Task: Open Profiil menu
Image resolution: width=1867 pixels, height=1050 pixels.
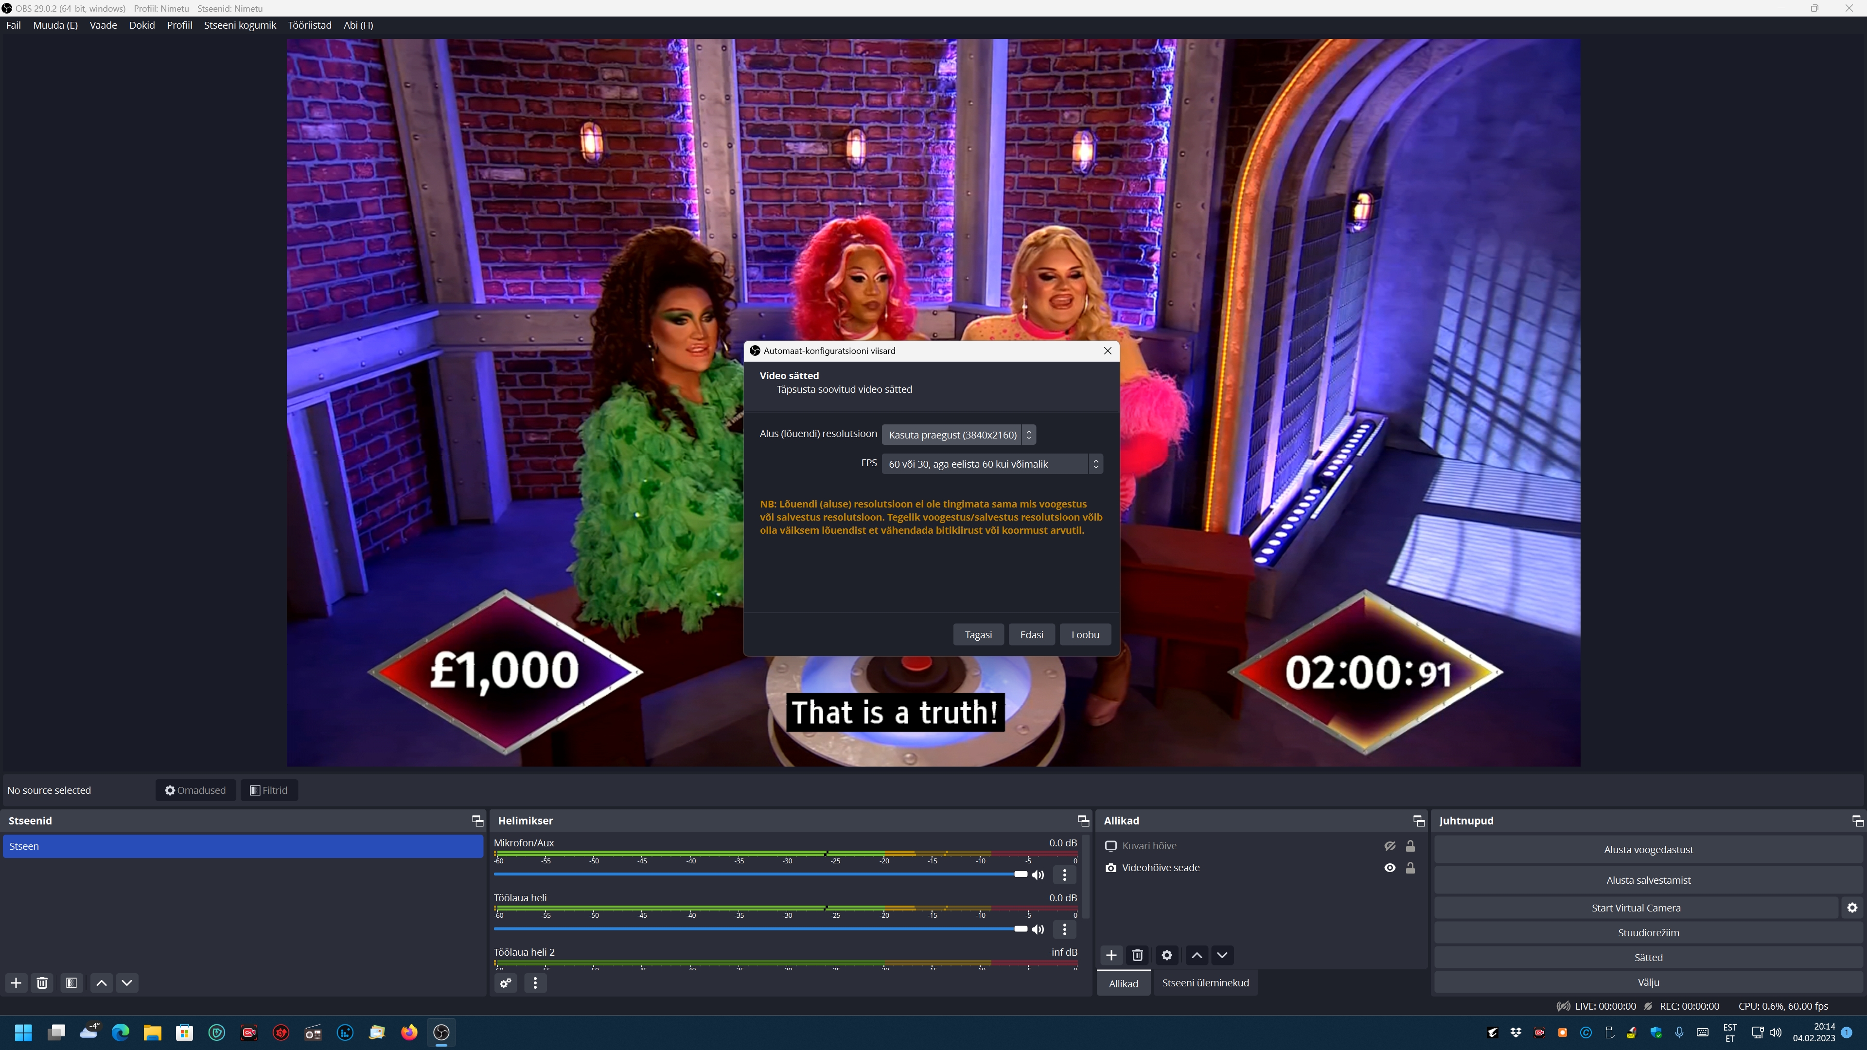Action: 179,25
